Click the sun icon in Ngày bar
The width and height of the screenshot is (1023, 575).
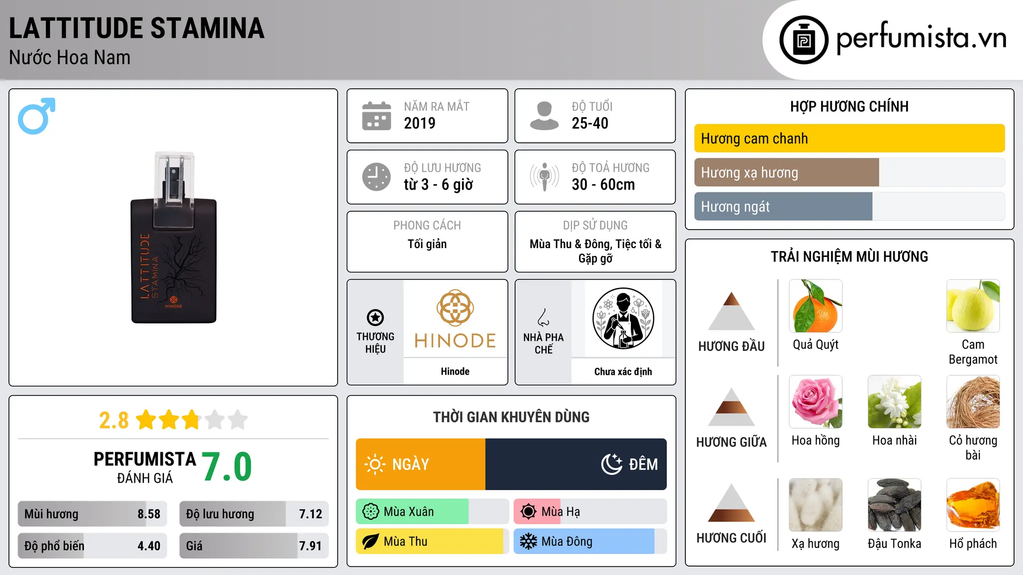point(375,464)
